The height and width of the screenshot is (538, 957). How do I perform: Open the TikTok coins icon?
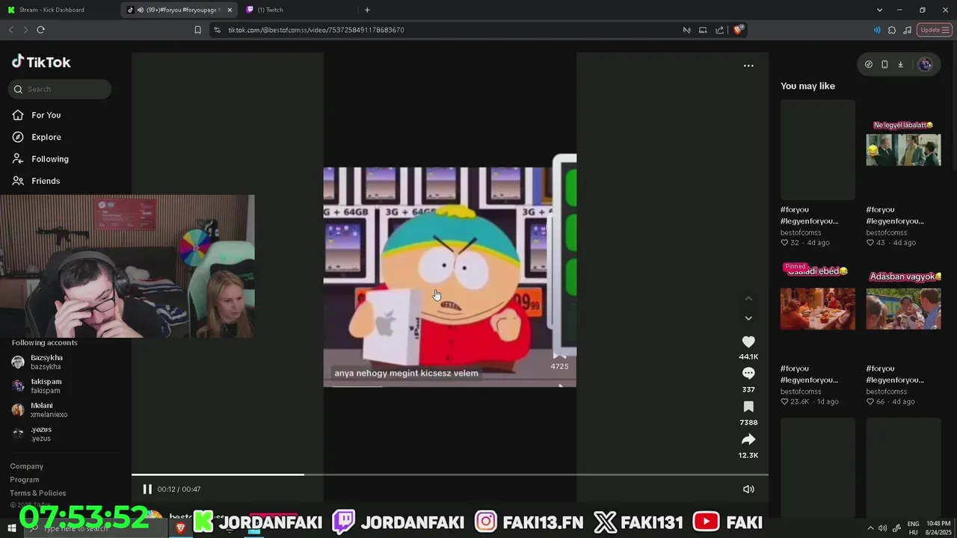click(868, 64)
